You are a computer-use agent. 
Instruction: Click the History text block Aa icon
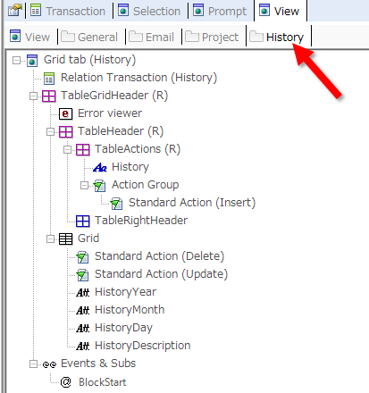point(100,167)
